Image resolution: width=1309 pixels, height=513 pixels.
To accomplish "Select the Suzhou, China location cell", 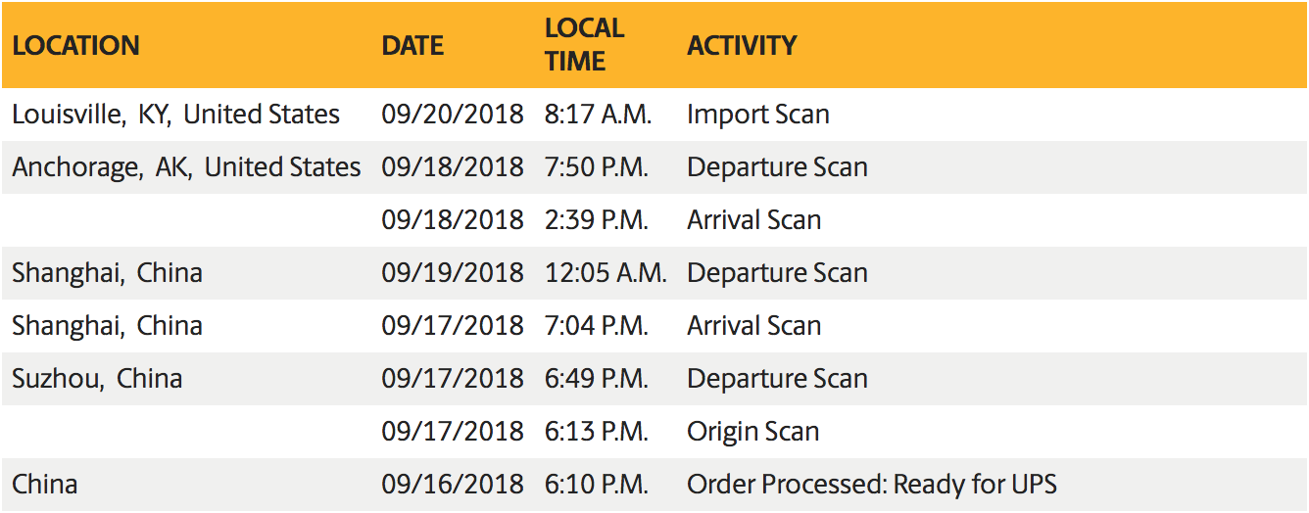I will coord(97,379).
